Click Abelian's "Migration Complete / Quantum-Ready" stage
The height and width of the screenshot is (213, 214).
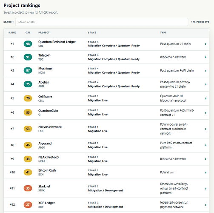(114, 86)
